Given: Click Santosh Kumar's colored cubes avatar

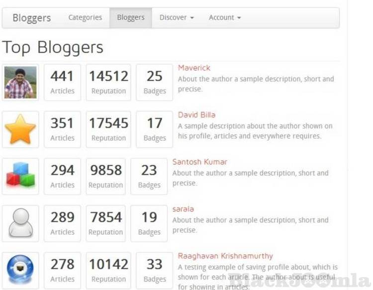Looking at the screenshot, I should pos(20,177).
